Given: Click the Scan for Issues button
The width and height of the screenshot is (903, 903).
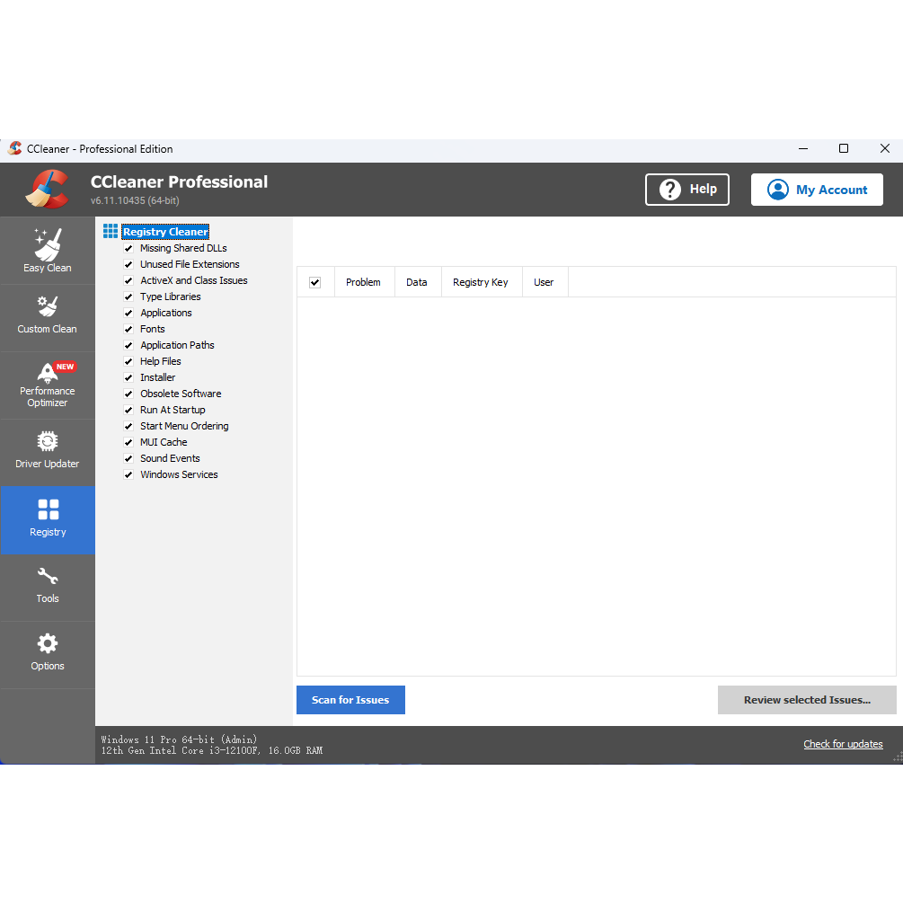Looking at the screenshot, I should pos(350,700).
